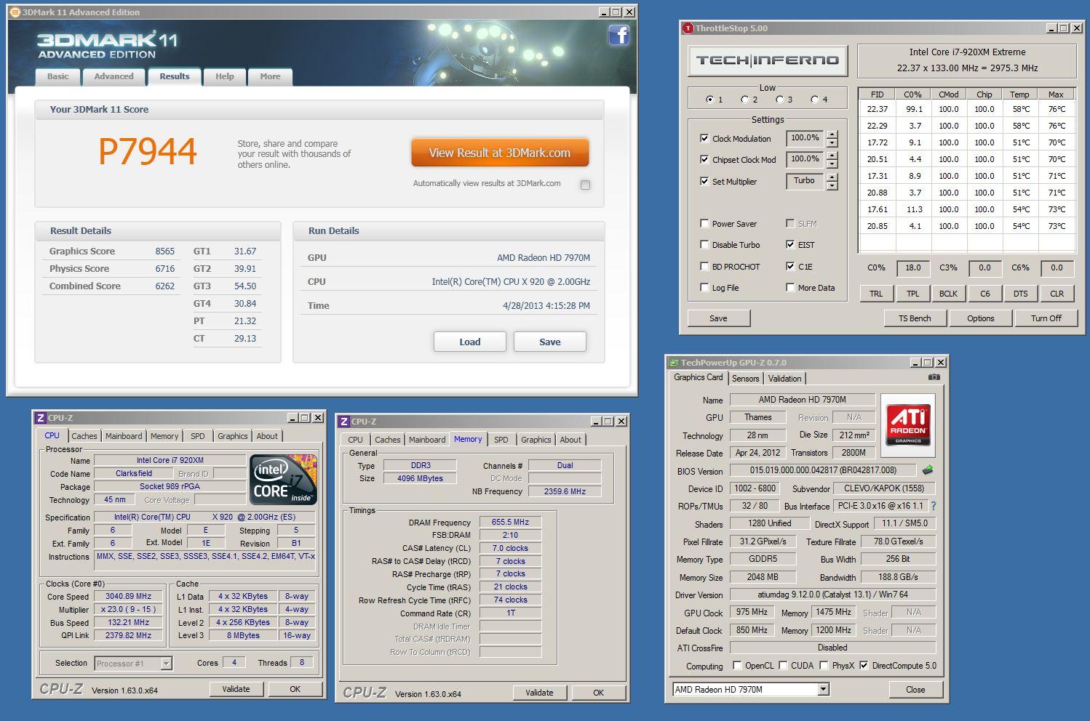The height and width of the screenshot is (721, 1090).
Task: Toggle Chipset Clock Mod checkbox
Action: [x=704, y=159]
